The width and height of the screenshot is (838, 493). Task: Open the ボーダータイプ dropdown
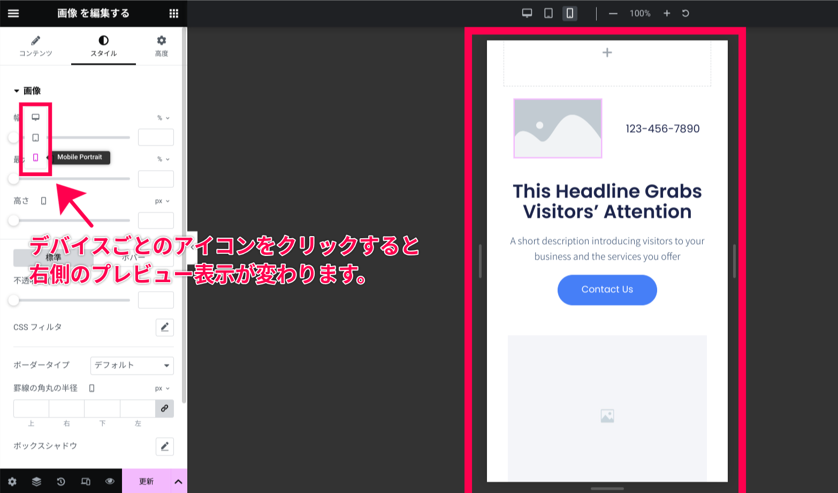132,365
